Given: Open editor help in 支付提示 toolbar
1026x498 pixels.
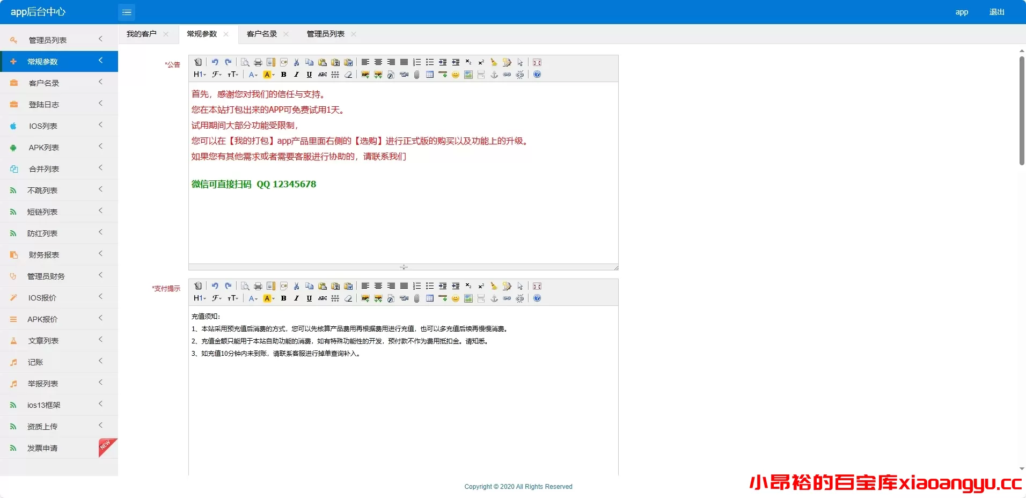Looking at the screenshot, I should pos(537,298).
